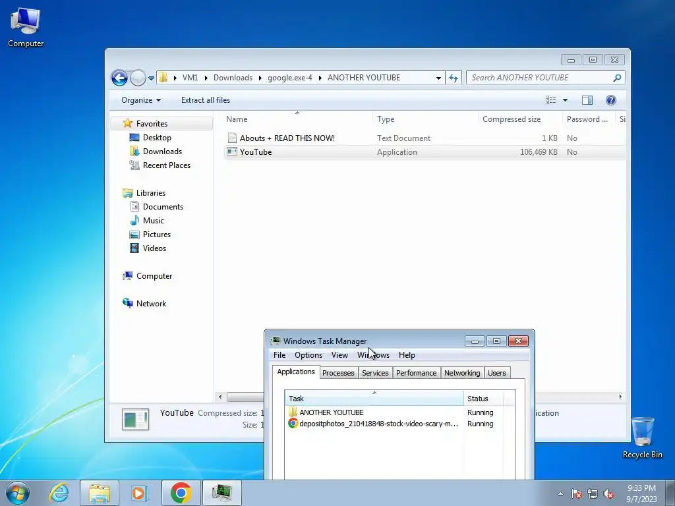
Task: Switch to the Networking tab
Action: 462,373
